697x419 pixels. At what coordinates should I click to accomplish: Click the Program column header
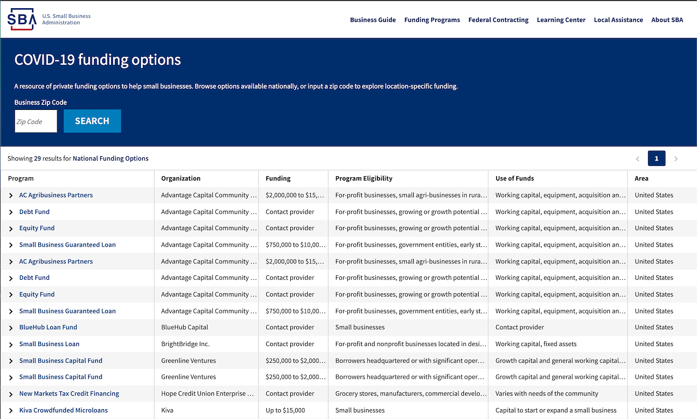tap(21, 178)
